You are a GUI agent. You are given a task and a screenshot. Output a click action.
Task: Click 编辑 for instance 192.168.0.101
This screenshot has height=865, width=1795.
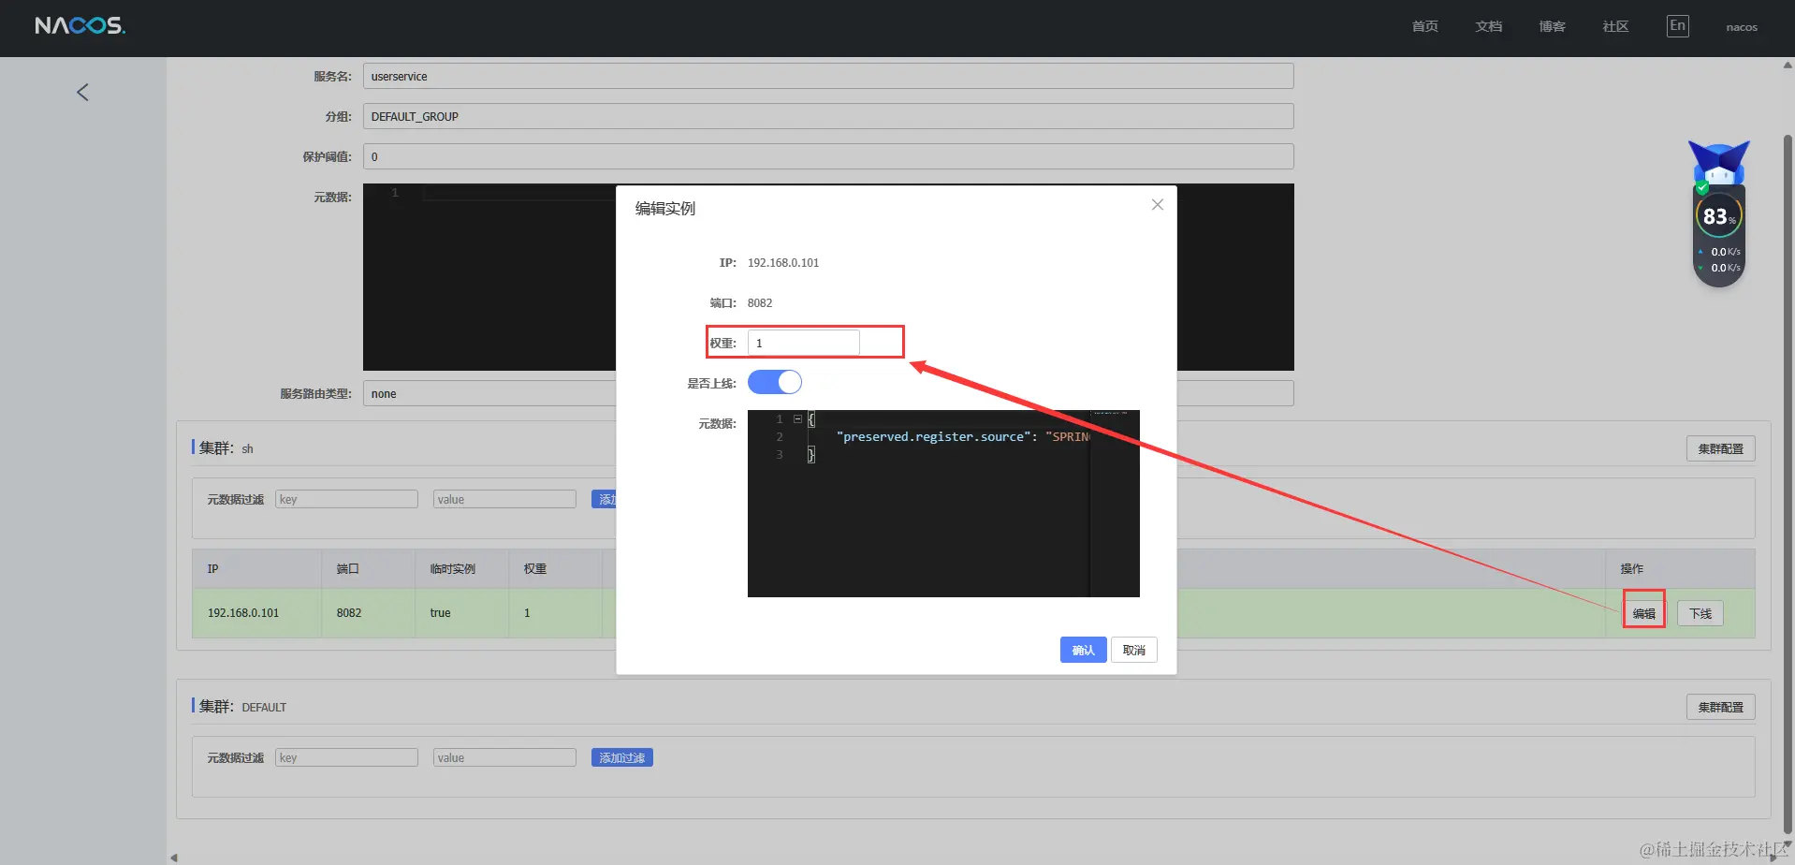tap(1644, 613)
